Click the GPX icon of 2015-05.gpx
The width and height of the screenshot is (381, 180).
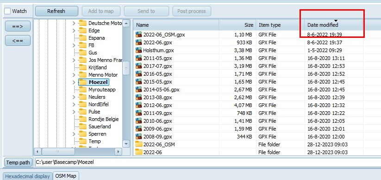[139, 82]
